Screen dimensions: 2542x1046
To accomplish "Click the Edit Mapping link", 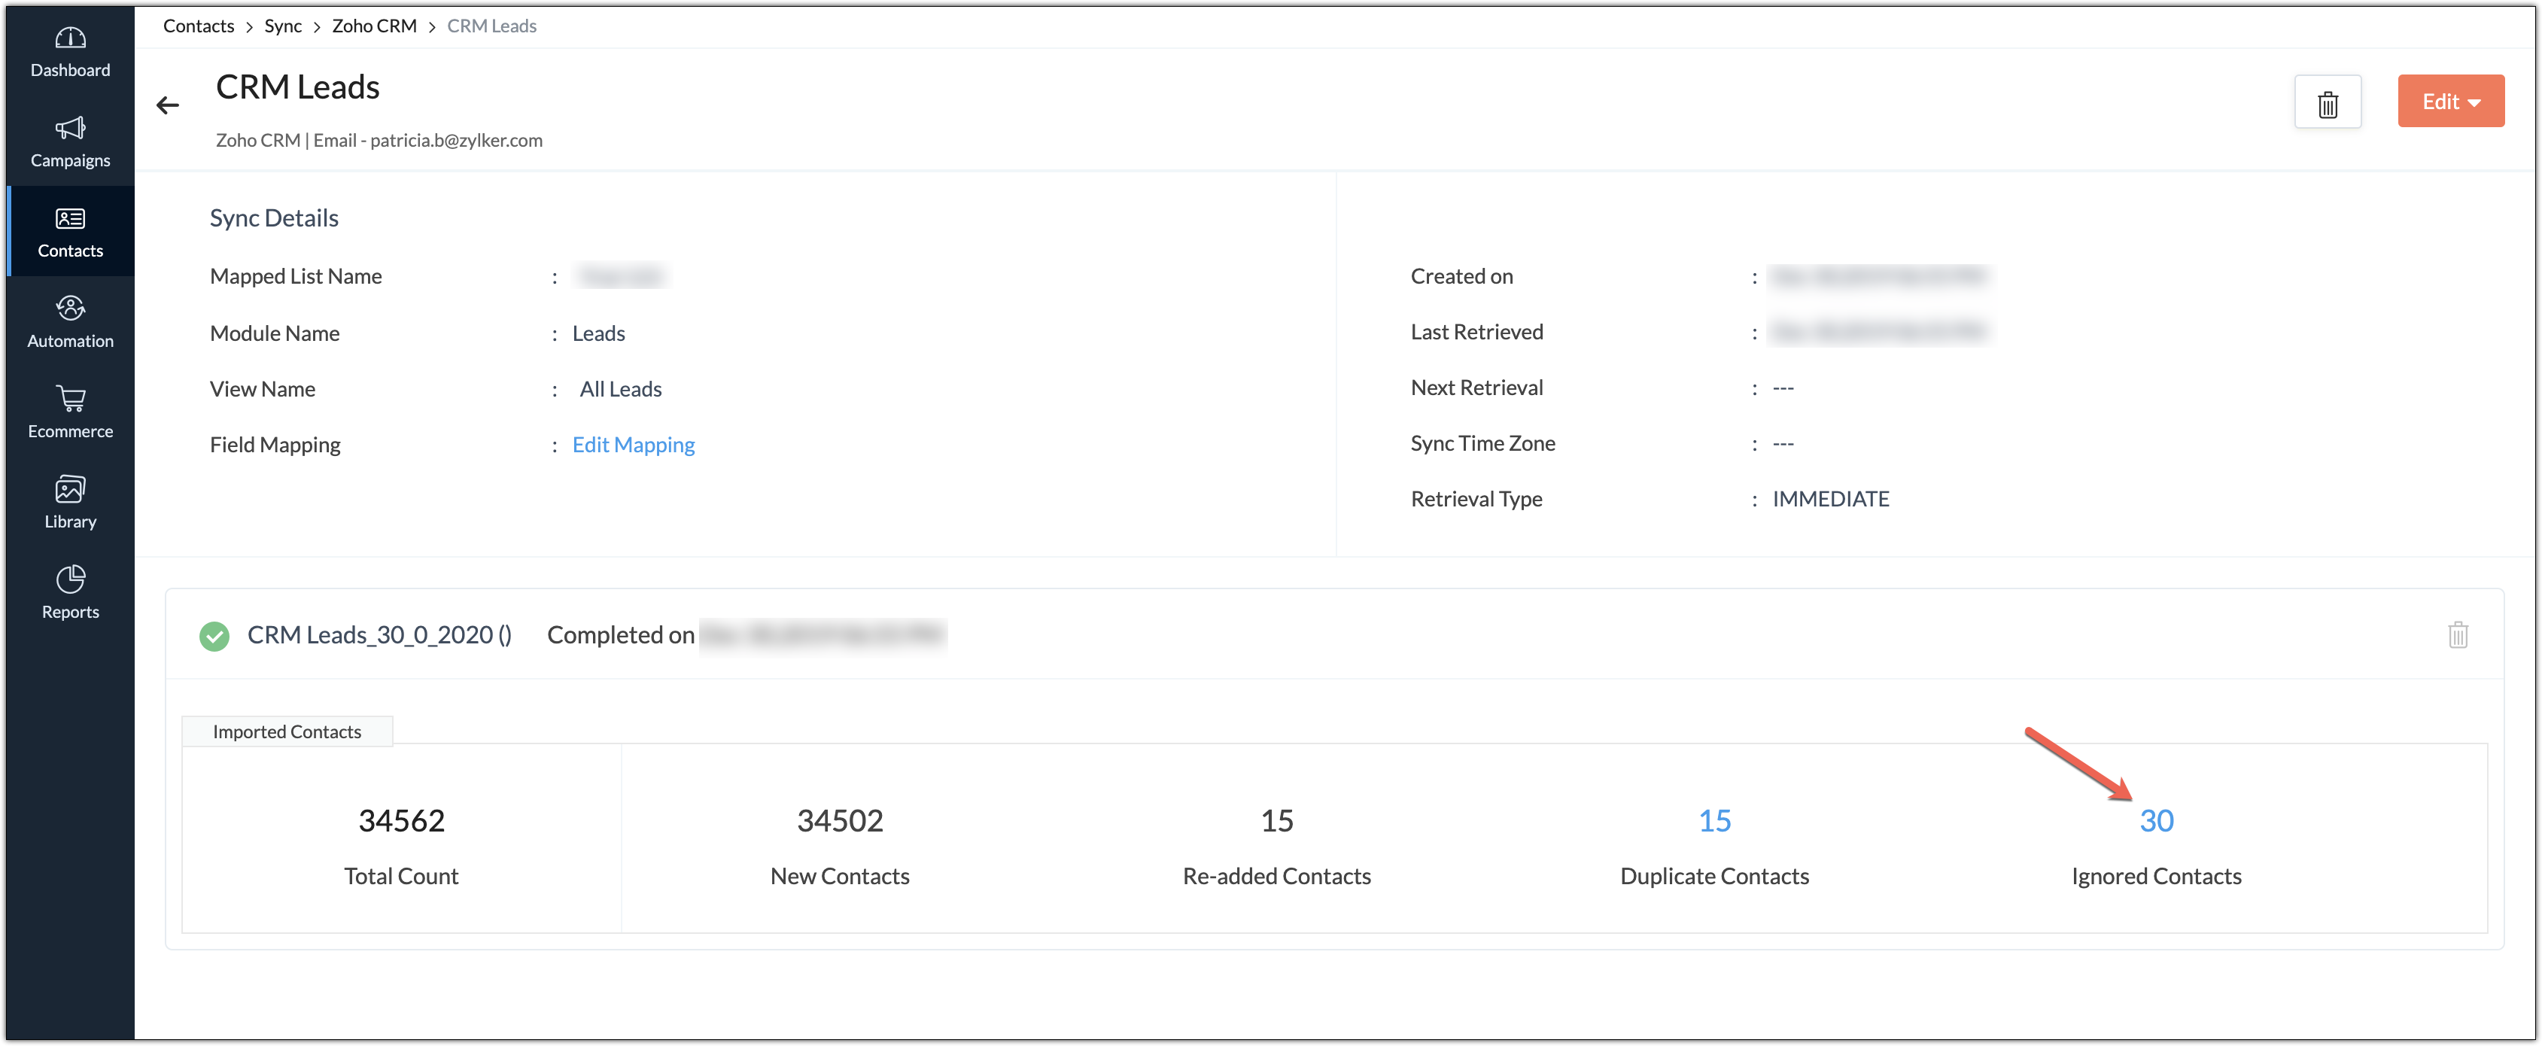I will tap(633, 445).
